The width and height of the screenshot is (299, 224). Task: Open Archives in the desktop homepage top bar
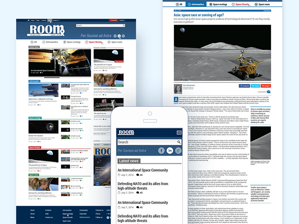44,20
